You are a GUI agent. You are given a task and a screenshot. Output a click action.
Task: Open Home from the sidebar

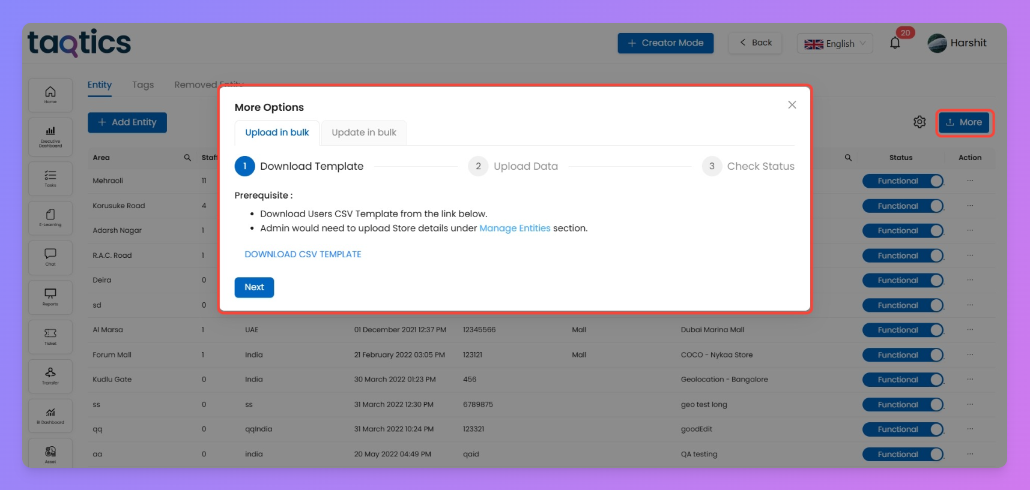(50, 95)
